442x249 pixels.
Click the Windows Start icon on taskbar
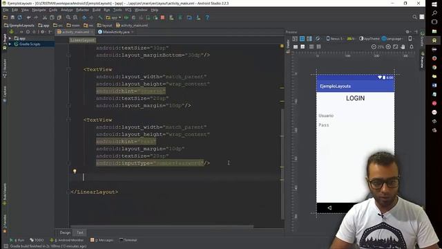(x=434, y=4)
